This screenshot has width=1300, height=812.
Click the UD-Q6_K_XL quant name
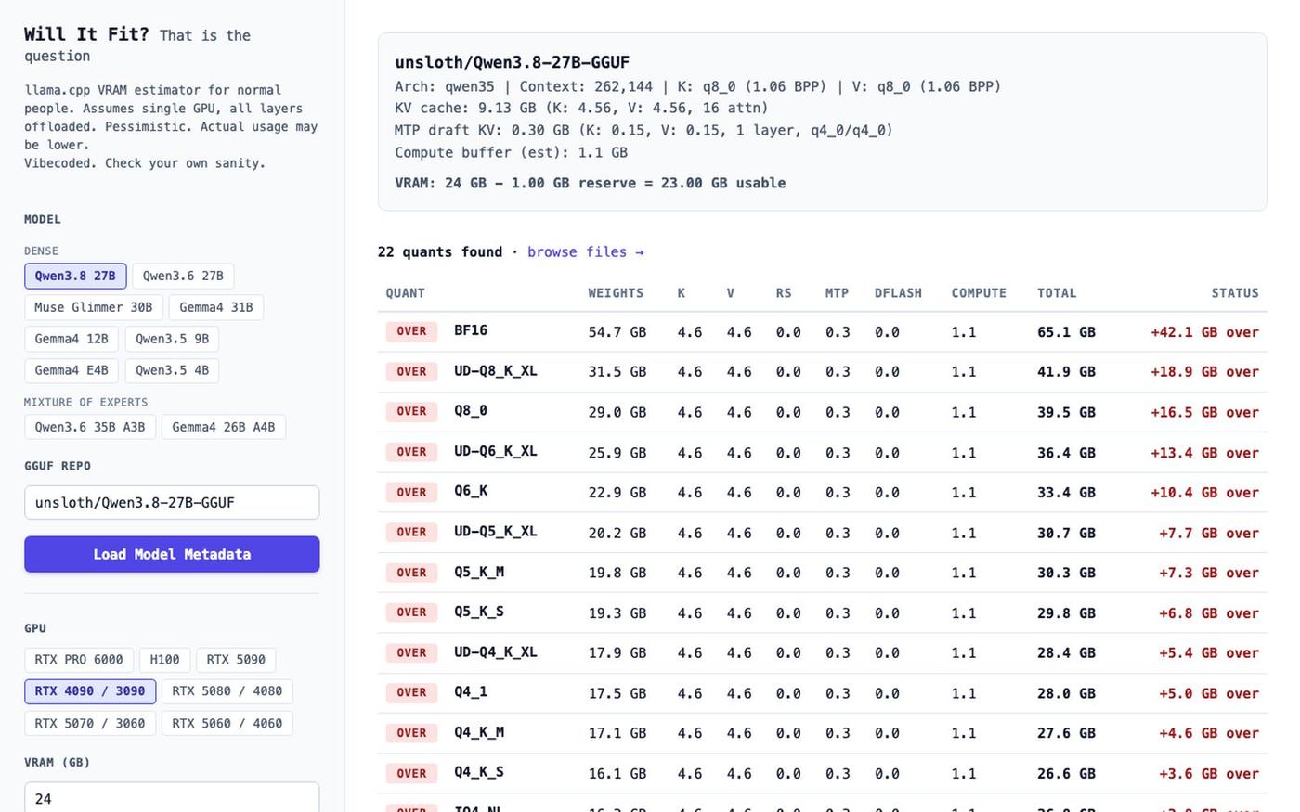[x=496, y=451]
